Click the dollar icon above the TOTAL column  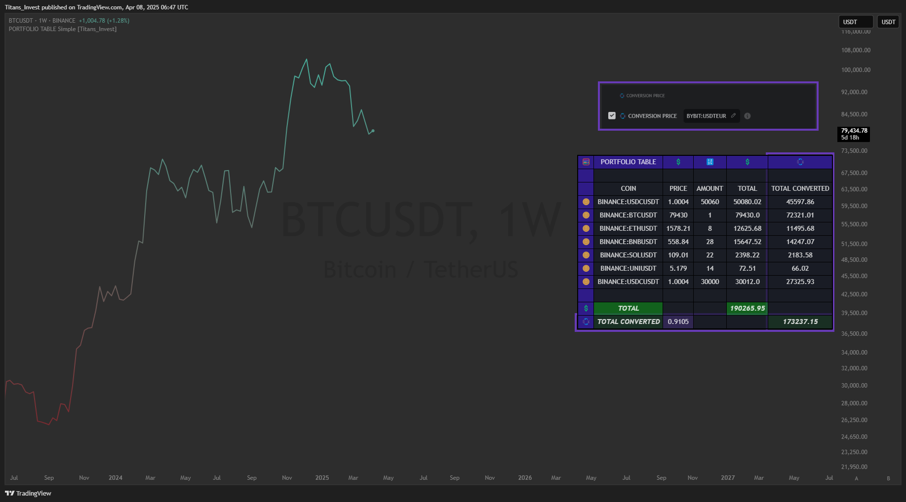coord(748,162)
